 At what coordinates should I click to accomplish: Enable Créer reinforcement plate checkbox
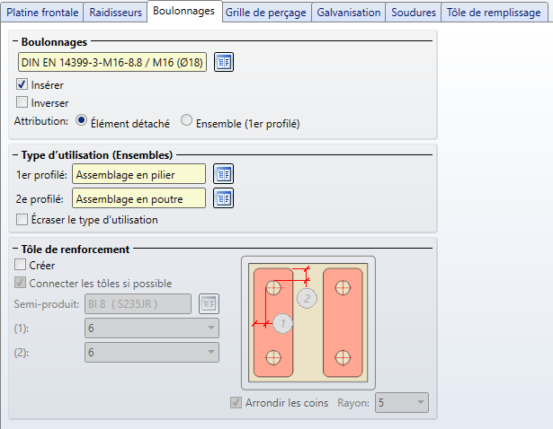pos(22,266)
